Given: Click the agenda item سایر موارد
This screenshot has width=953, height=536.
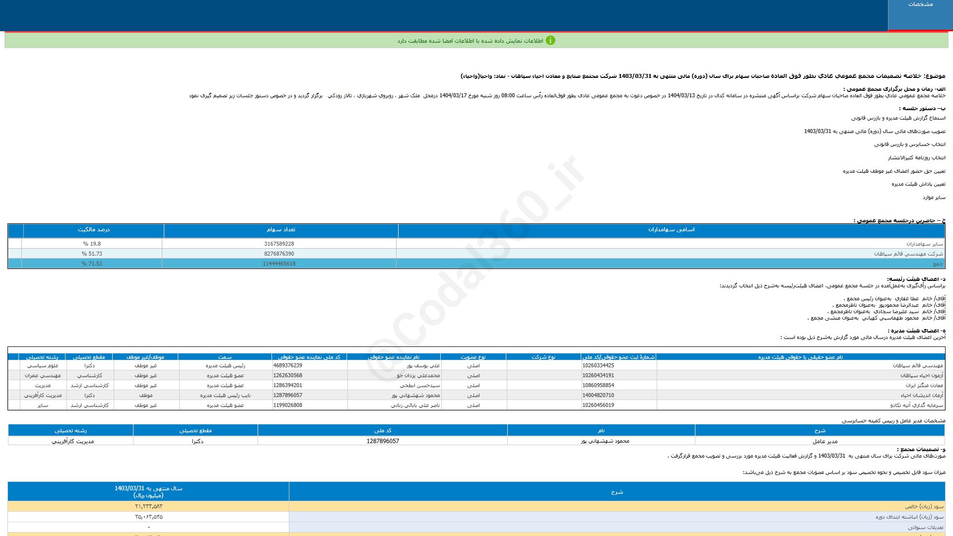Looking at the screenshot, I should (x=934, y=198).
